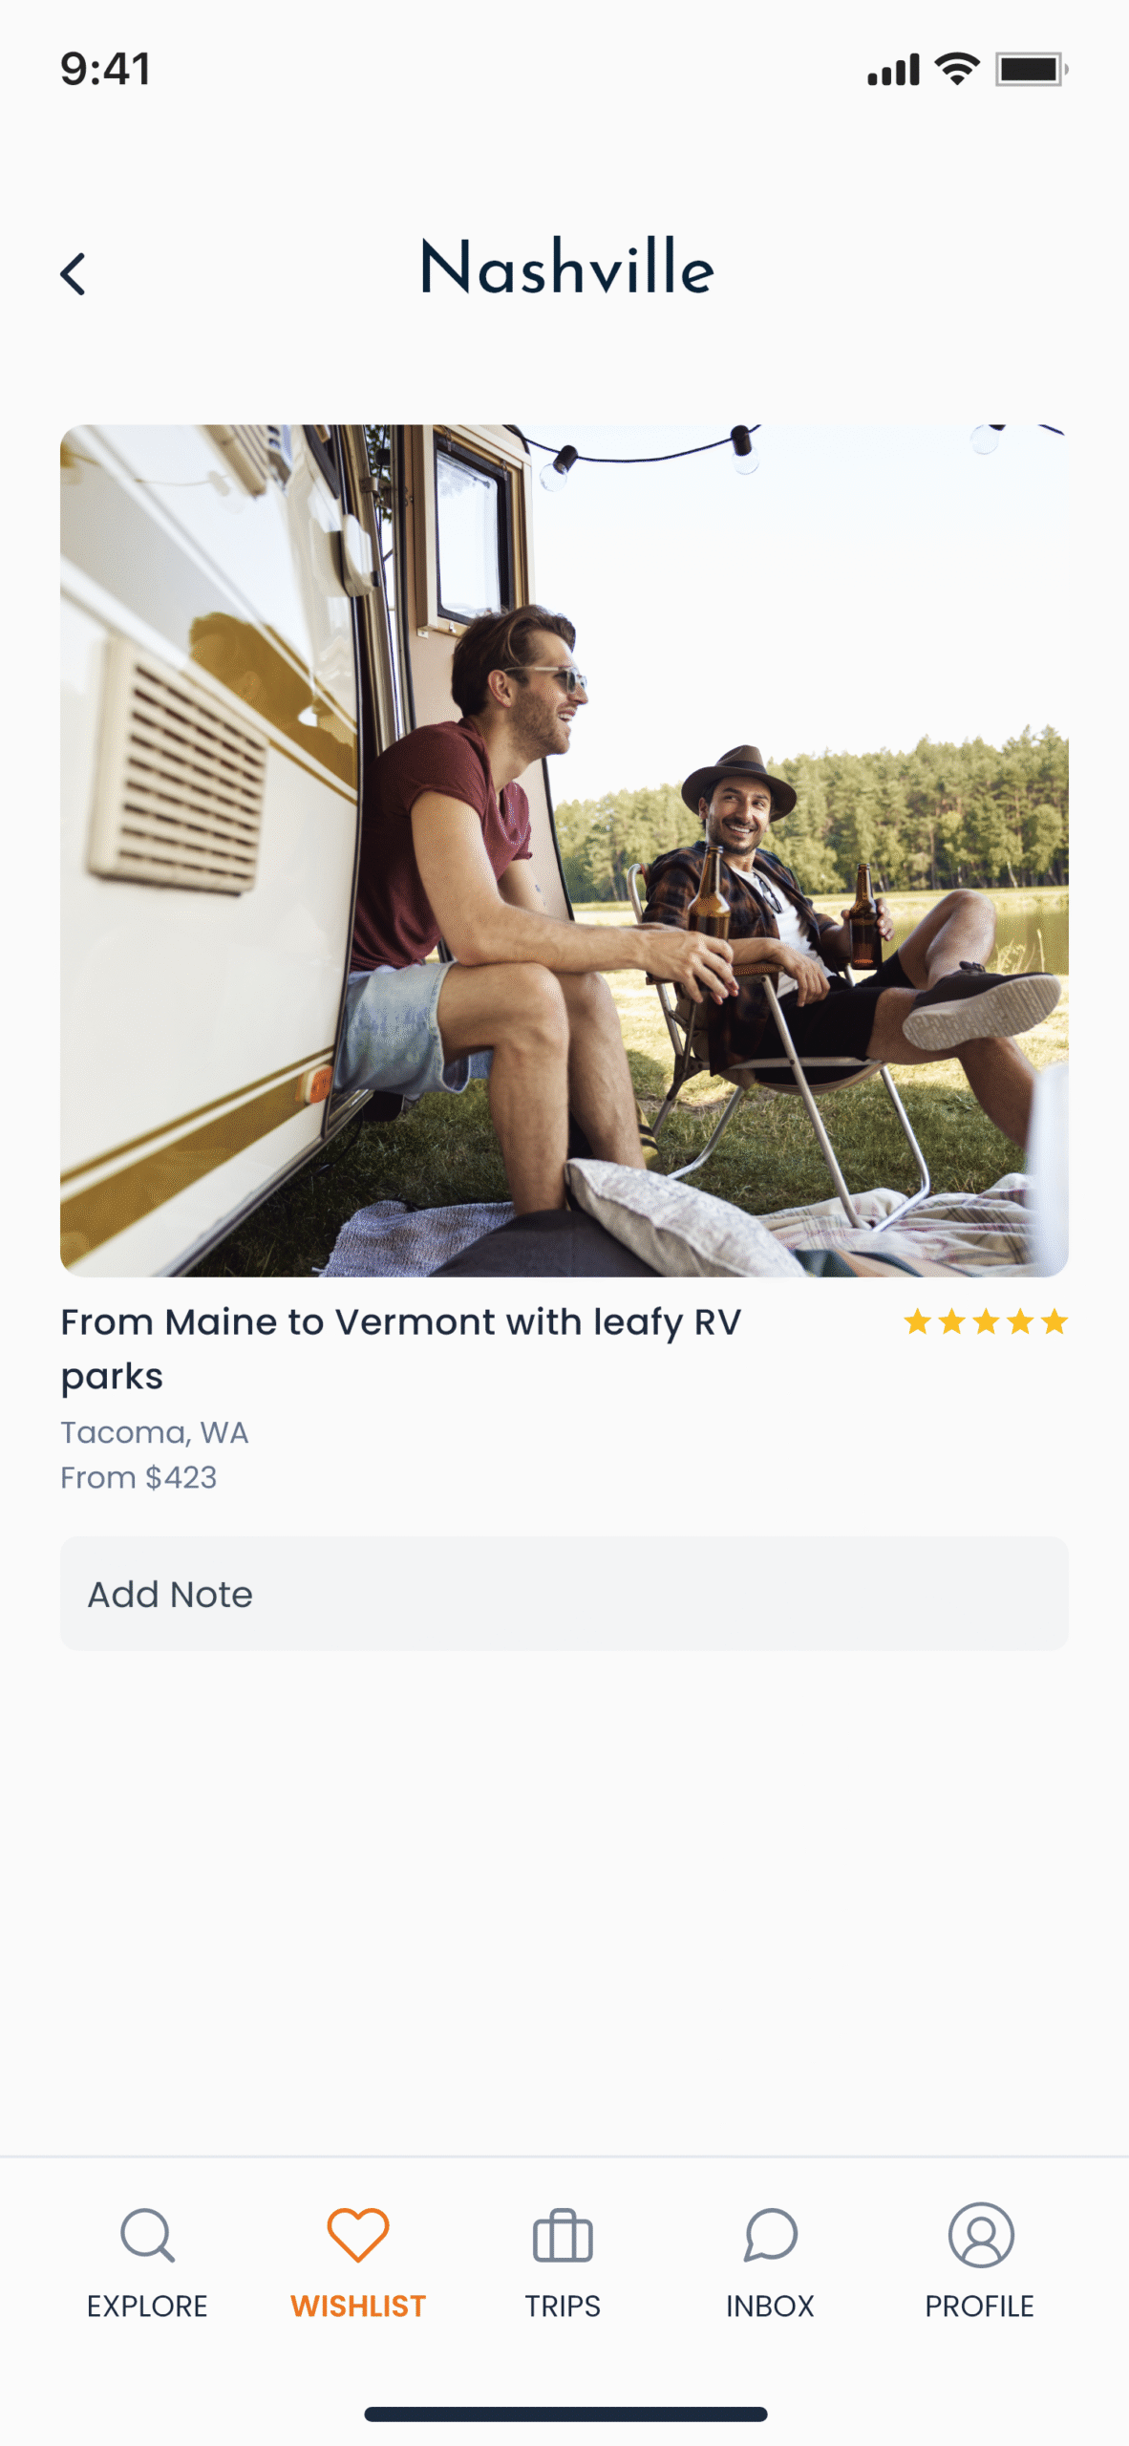Switch to the TRIPS tab label
Viewport: 1129px width, 2446px height.
[x=563, y=2306]
